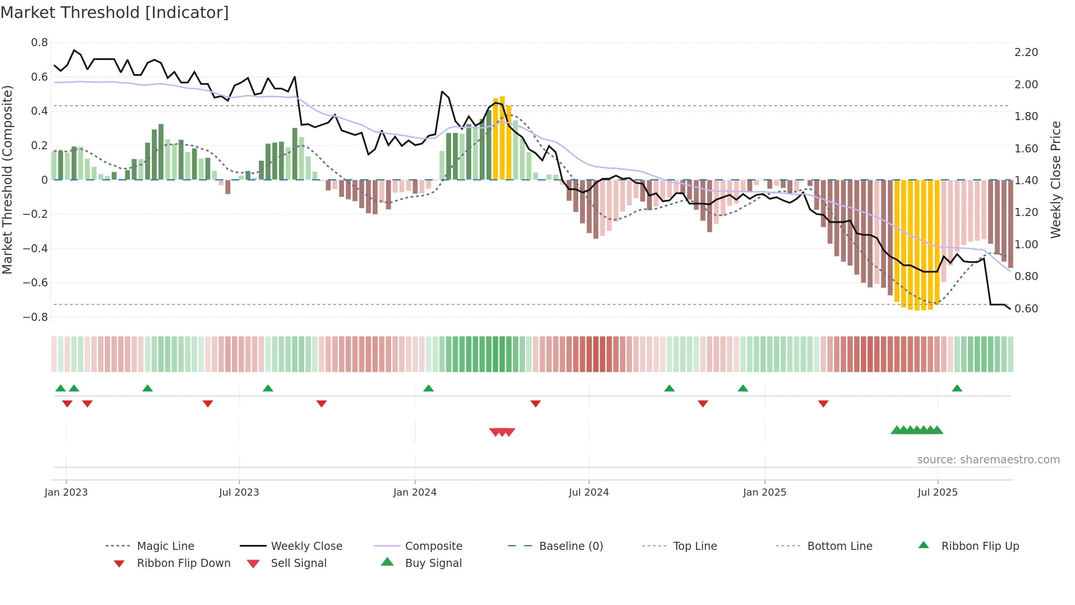Click the ribbon flip up marker before Jan 2025
Image resolution: width=1075 pixels, height=605 pixels.
743,388
